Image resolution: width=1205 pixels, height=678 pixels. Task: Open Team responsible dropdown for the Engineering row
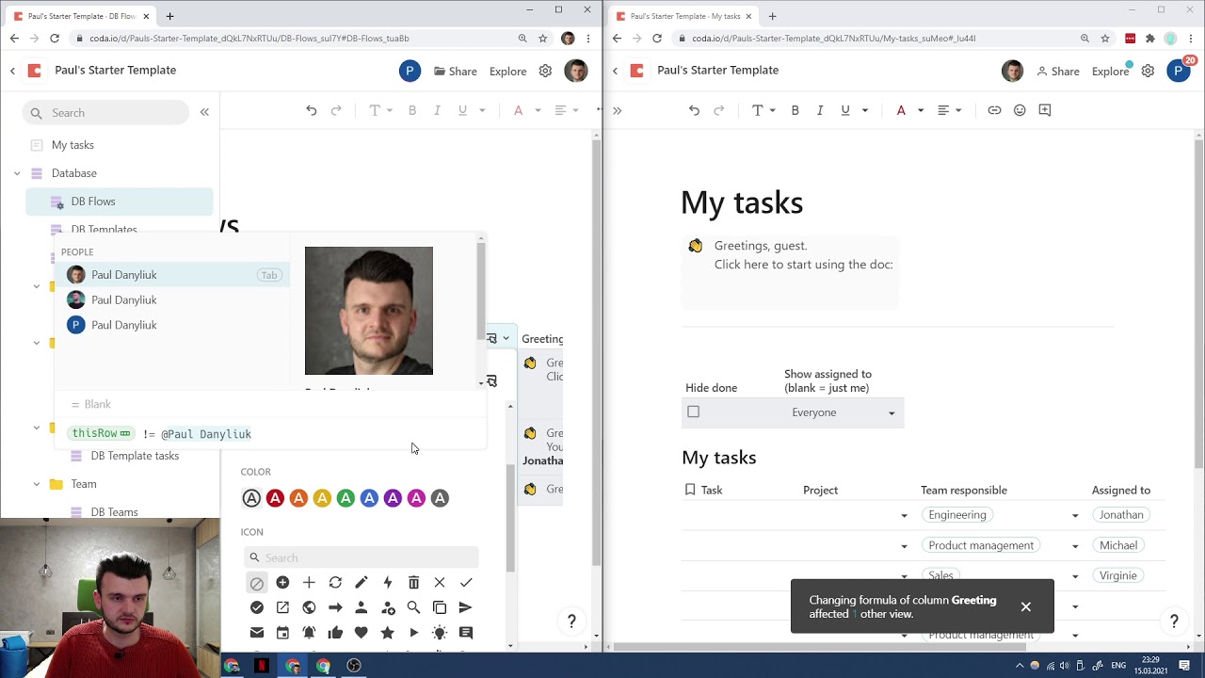point(1075,516)
